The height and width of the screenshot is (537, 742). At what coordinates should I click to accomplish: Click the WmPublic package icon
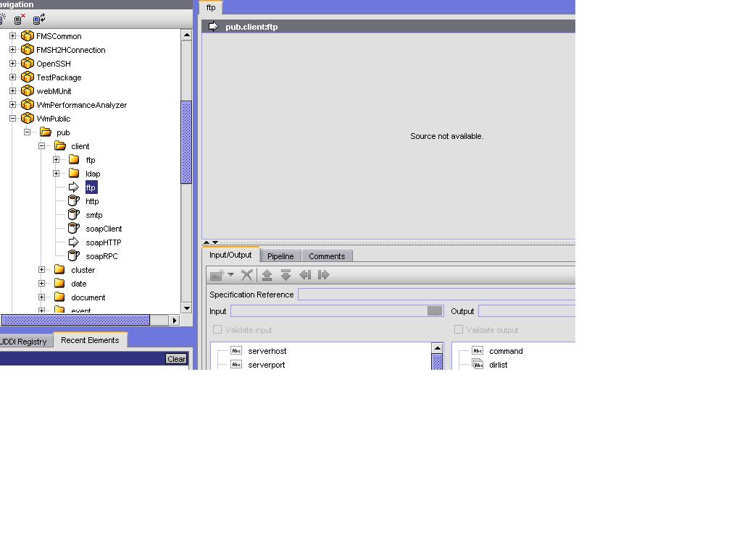(28, 118)
